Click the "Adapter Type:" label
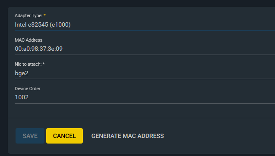Screen dimensions: 275x156 pos(28,15)
